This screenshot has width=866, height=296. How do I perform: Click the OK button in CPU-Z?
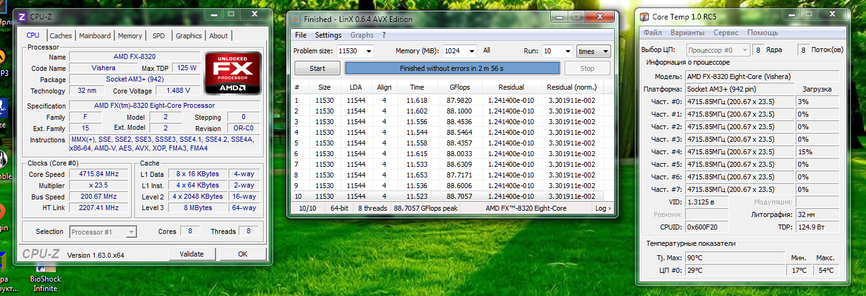pyautogui.click(x=243, y=254)
